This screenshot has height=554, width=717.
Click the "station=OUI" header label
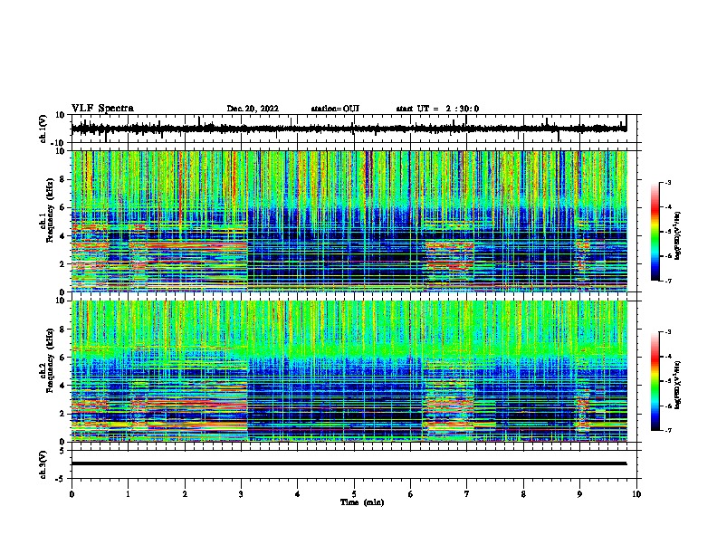[335, 109]
